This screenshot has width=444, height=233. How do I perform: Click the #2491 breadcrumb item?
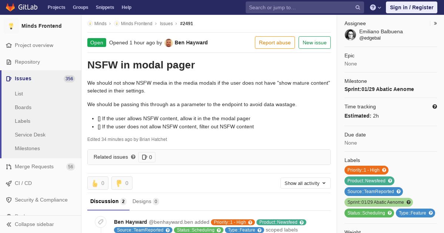pyautogui.click(x=186, y=24)
